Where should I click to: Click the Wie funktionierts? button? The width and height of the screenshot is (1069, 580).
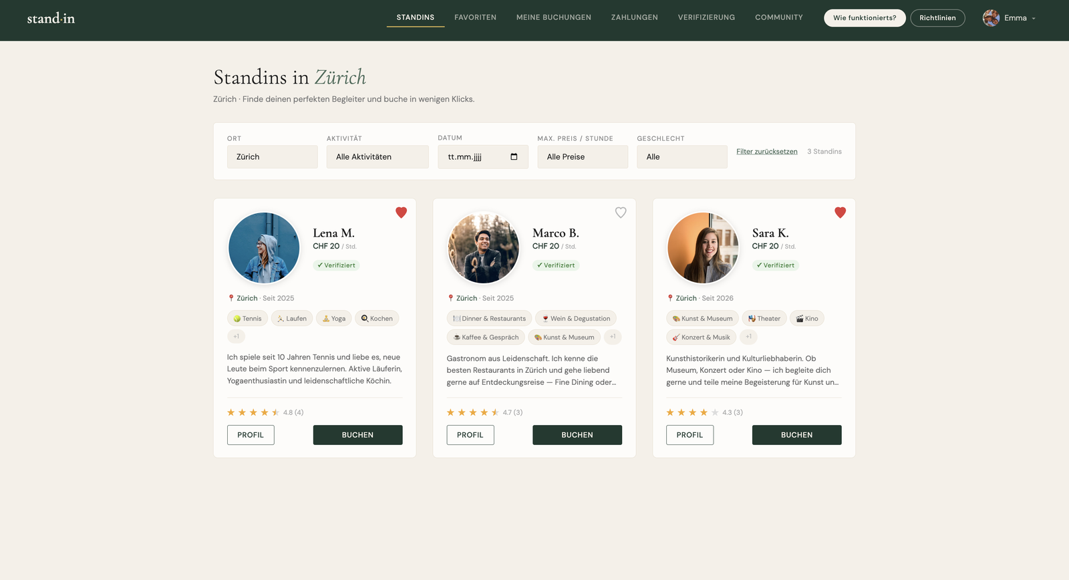(x=865, y=18)
